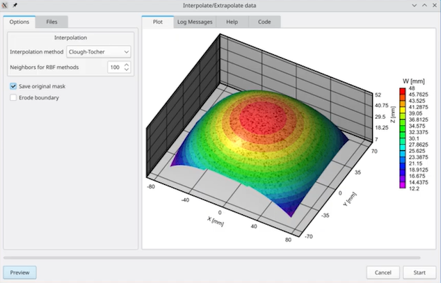Image resolution: width=441 pixels, height=283 pixels.
Task: Open the Interpolation method dropdown
Action: pyautogui.click(x=98, y=51)
